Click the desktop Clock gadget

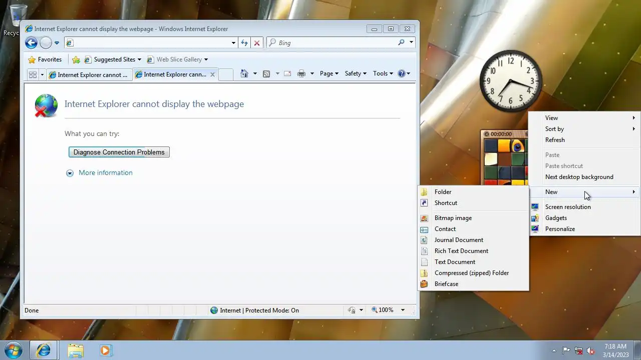(x=511, y=81)
